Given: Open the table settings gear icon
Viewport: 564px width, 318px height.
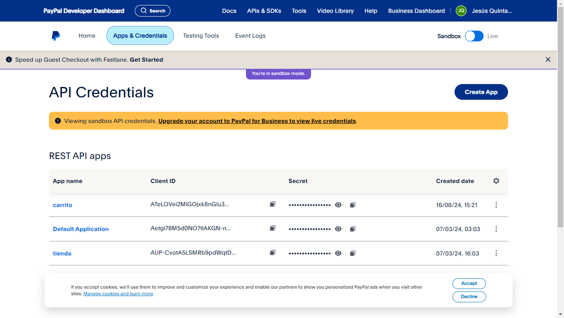Looking at the screenshot, I should click(496, 181).
